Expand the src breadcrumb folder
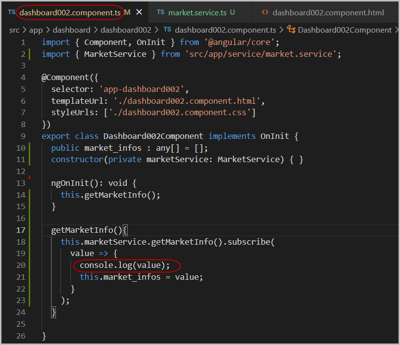The image size is (400, 345). (14, 30)
